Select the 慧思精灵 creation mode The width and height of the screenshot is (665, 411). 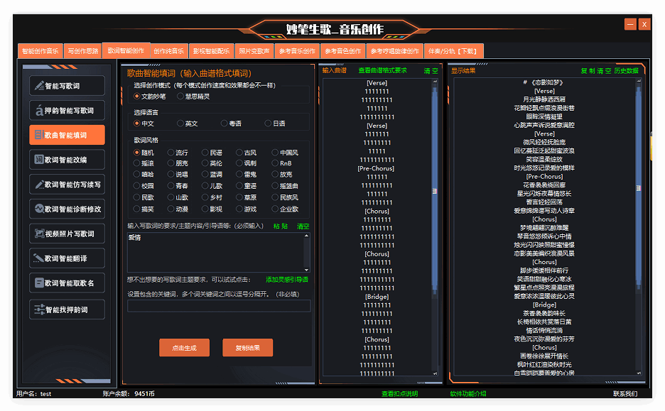click(x=180, y=96)
